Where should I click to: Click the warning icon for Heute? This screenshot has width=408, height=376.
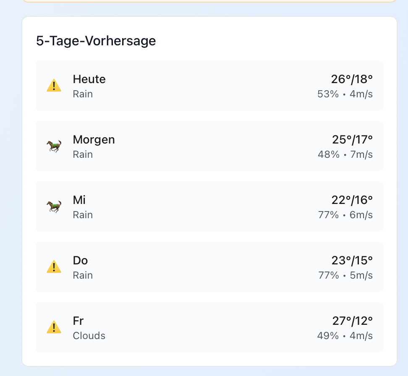[54, 86]
